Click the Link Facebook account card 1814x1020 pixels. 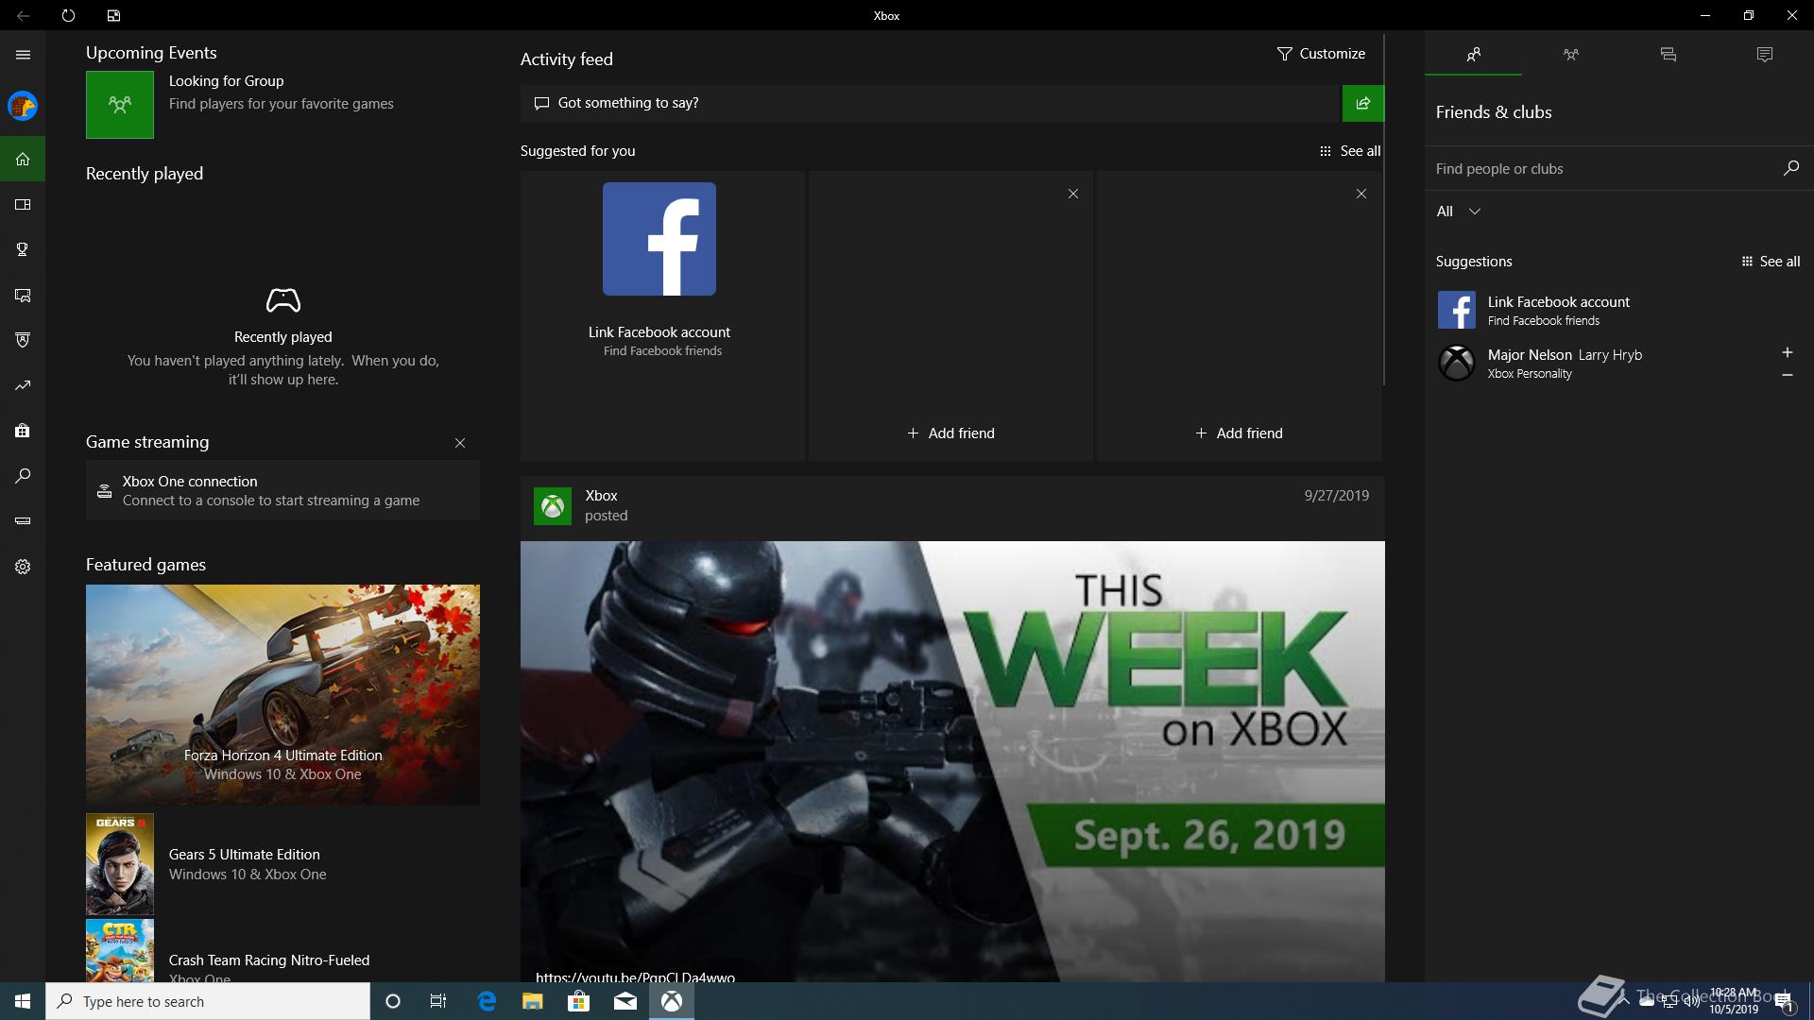662,315
